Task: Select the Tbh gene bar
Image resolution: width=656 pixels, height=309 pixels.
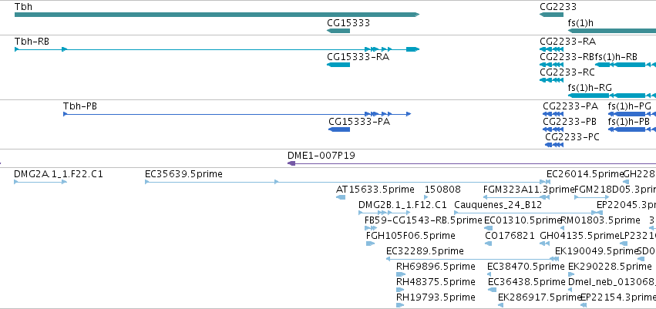Action: pos(217,15)
